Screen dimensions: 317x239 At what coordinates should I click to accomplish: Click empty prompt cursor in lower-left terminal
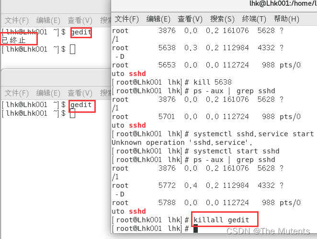(73, 113)
